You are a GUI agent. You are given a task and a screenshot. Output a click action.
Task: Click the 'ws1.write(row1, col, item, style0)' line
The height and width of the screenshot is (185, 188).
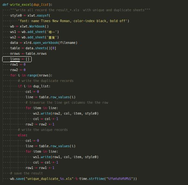(66, 157)
